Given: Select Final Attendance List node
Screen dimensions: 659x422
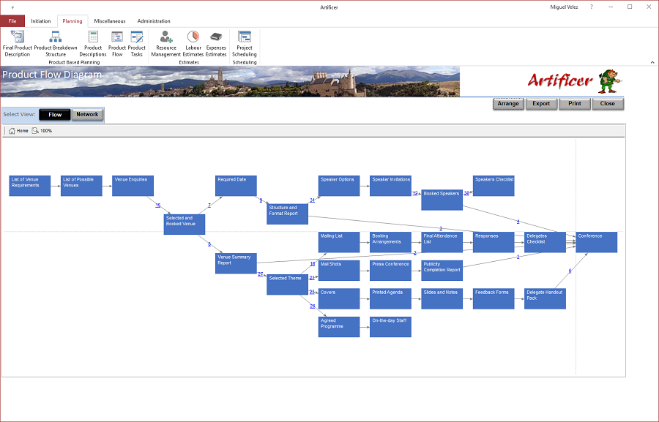Looking at the screenshot, I should point(442,242).
